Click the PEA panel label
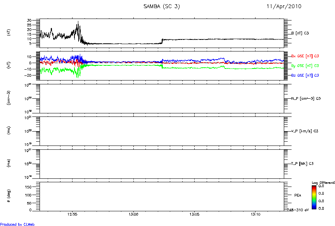335x226 pixels. point(298,195)
